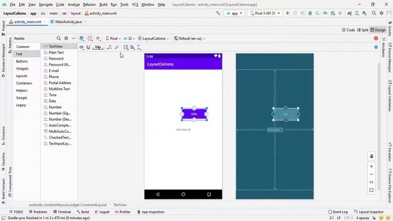Click the layout breadcrumb in navigation bar
This screenshot has width=393, height=221.
(x=76, y=14)
